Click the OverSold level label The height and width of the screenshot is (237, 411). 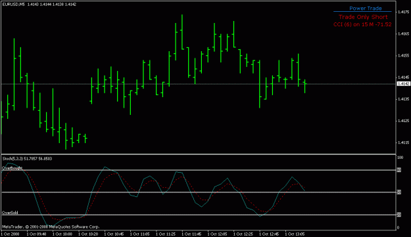[x=10, y=213]
